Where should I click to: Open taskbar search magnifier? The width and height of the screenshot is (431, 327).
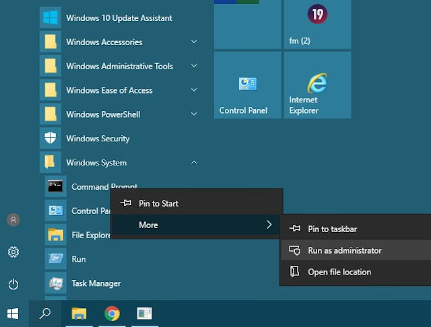click(x=45, y=314)
